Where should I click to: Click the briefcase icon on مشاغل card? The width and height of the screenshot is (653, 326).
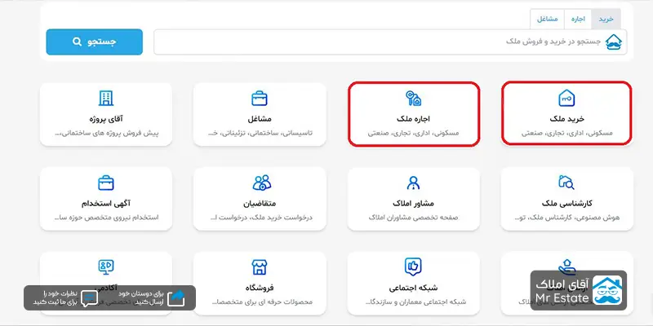click(x=260, y=99)
